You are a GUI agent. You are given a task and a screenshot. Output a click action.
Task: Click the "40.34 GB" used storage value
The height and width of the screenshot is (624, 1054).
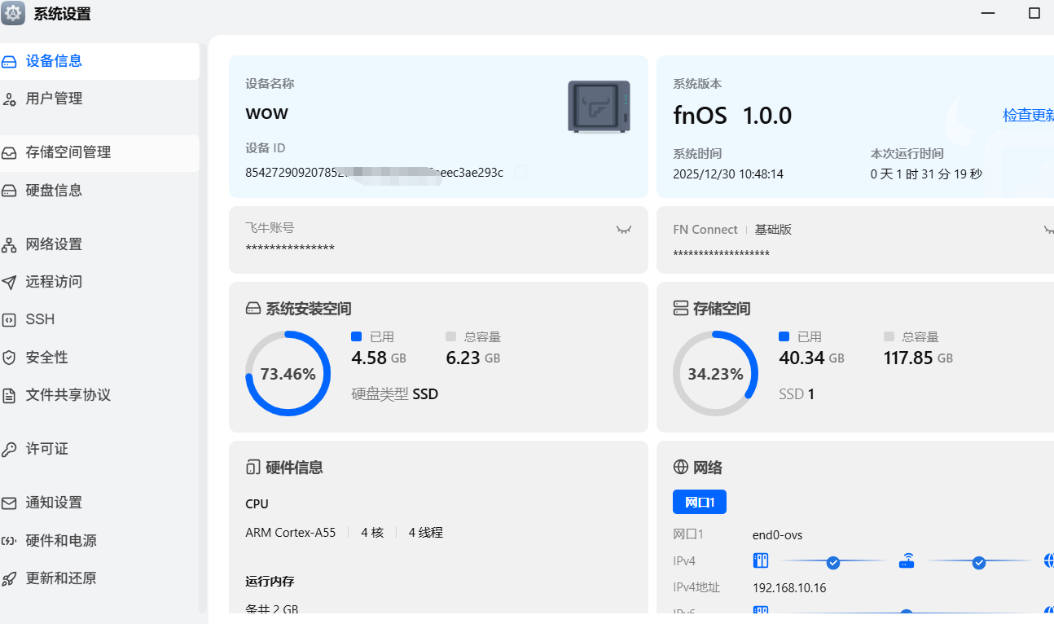point(811,358)
